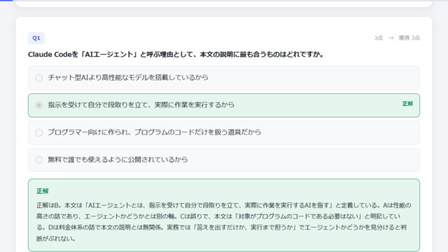Click the 正解 heading in the explanation box
Viewport: 448px width, 252px height.
[42, 191]
